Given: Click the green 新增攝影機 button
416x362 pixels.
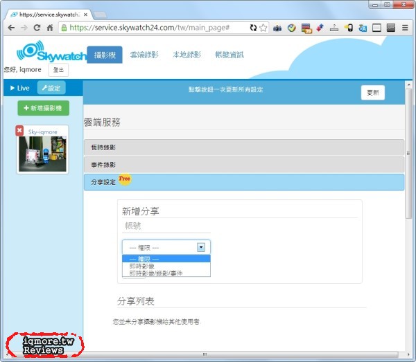Looking at the screenshot, I should tap(44, 108).
